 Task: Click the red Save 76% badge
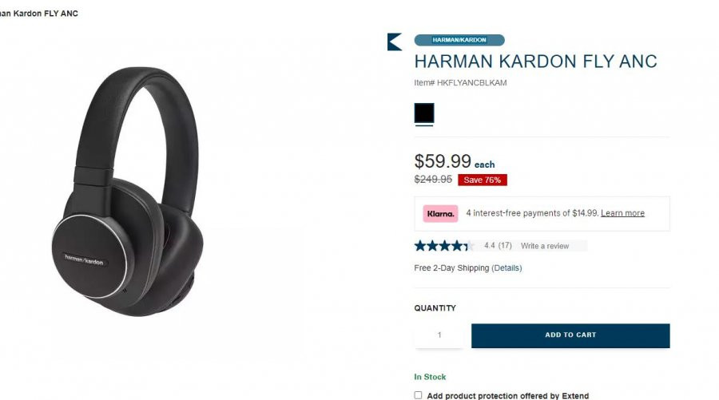[483, 180]
